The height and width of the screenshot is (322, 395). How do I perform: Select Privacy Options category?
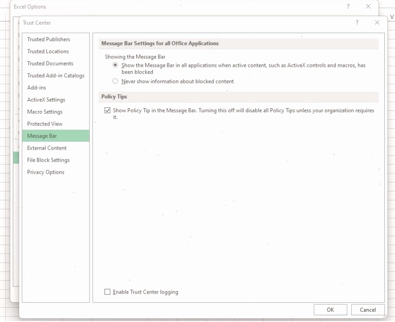click(56, 172)
